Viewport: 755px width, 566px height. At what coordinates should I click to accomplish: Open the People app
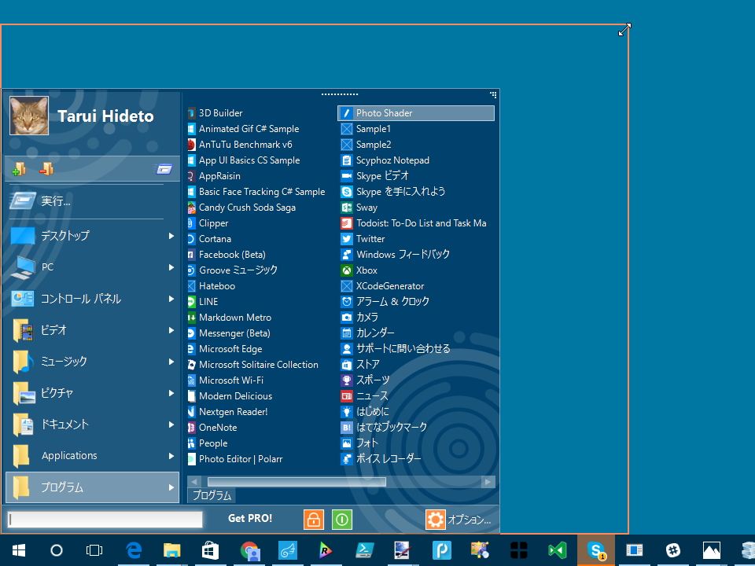click(x=208, y=443)
